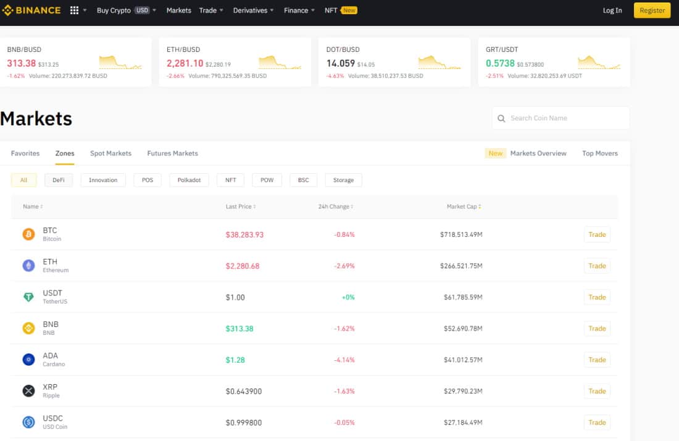This screenshot has width=679, height=441.
Task: Switch to the Futures Markets tab
Action: pyautogui.click(x=172, y=153)
